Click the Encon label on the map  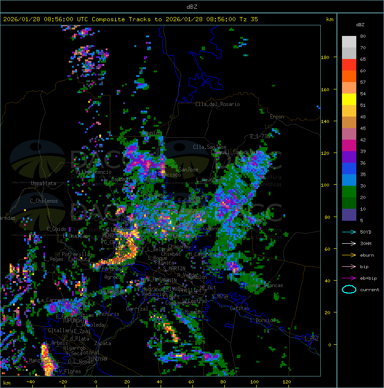pos(277,117)
